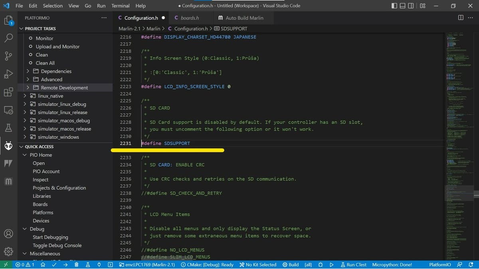Toggle the Primary Side Bar
479x269 pixels.
[394, 6]
